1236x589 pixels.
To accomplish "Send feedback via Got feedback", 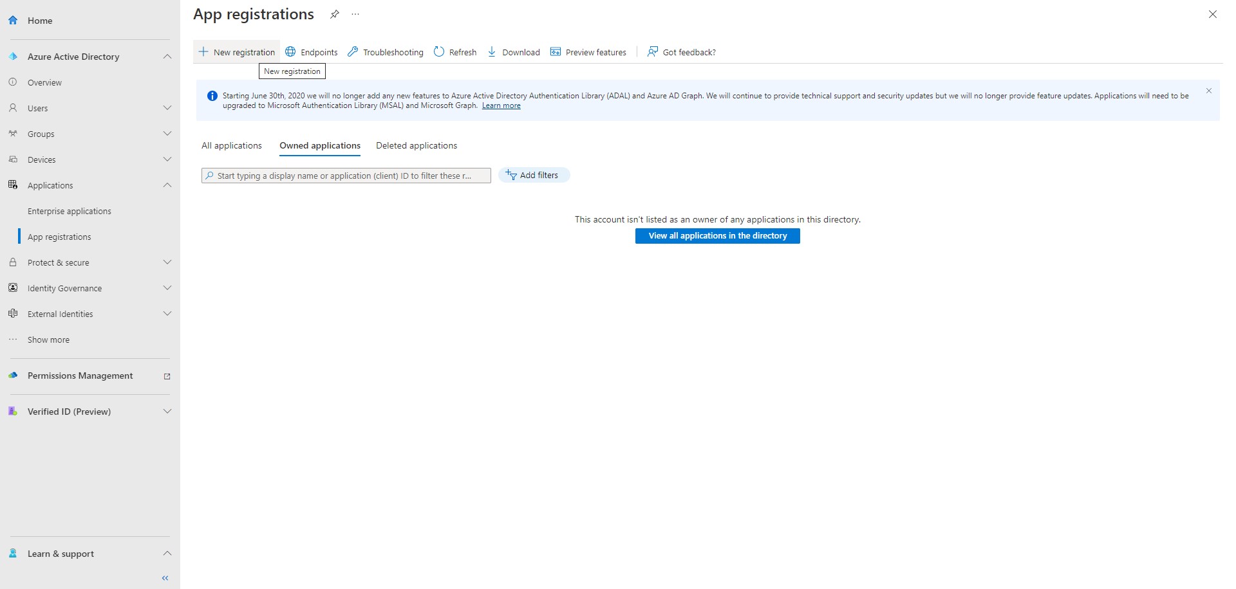I will [681, 51].
